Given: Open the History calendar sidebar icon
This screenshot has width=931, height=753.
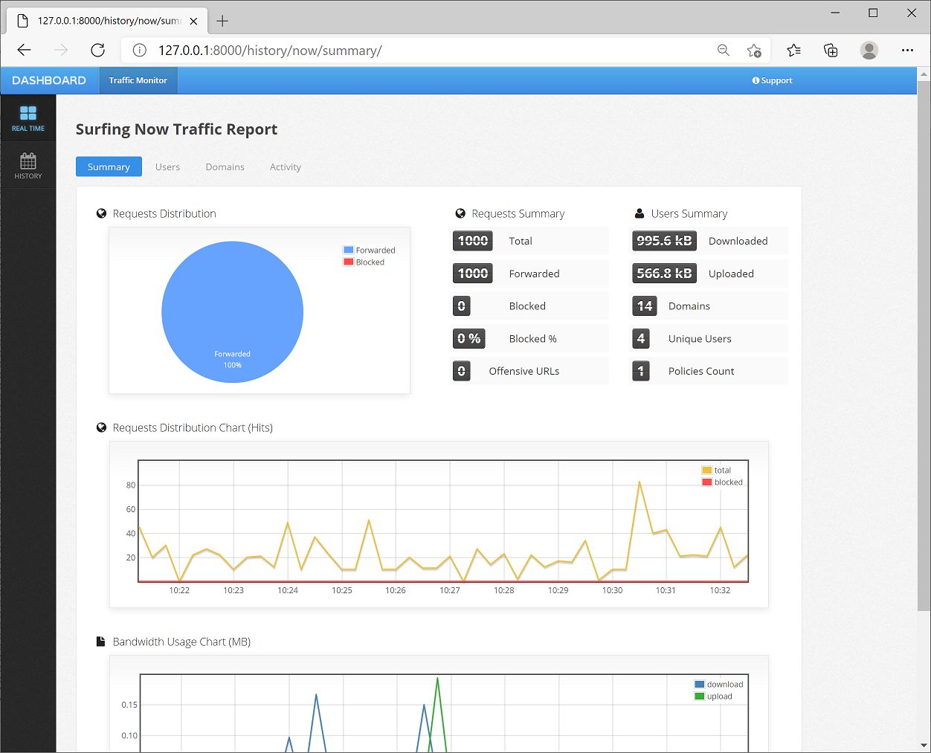Looking at the screenshot, I should point(28,166).
